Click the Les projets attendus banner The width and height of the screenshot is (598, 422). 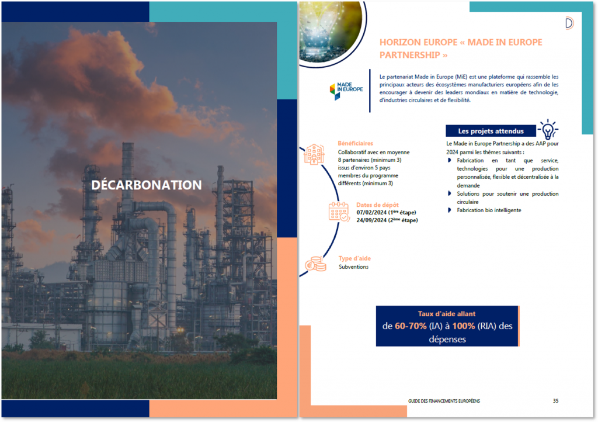coord(491,131)
